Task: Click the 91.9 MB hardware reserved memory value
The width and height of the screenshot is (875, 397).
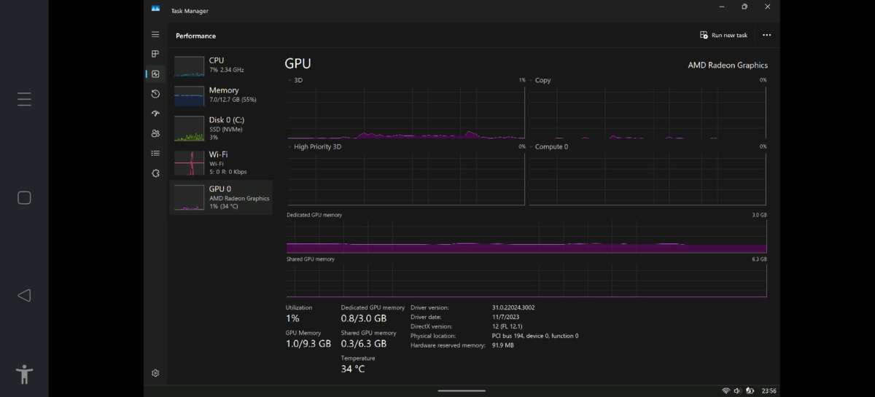Action: pos(503,345)
